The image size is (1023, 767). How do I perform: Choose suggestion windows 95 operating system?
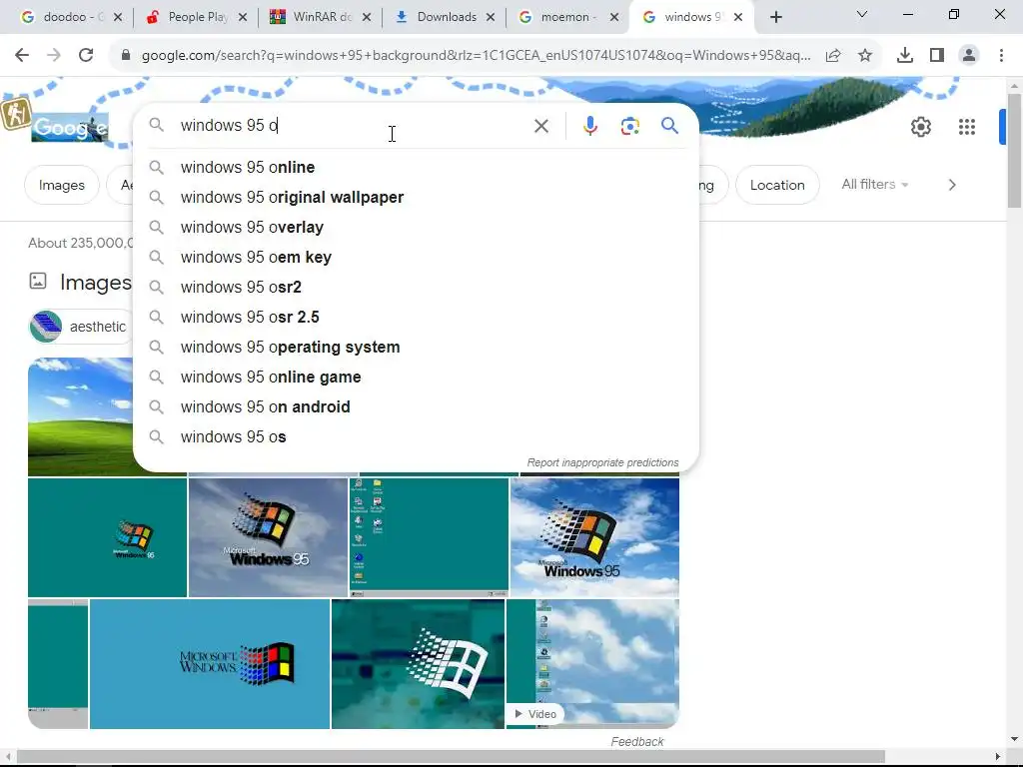click(x=416, y=348)
